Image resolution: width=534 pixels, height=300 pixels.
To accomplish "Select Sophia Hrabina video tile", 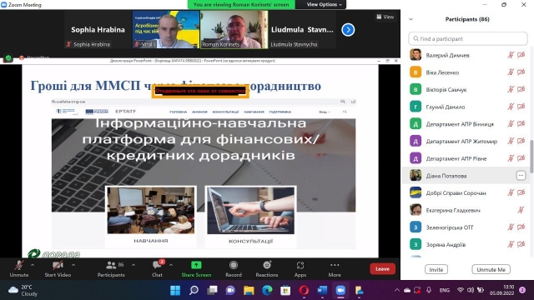I will pos(98,30).
